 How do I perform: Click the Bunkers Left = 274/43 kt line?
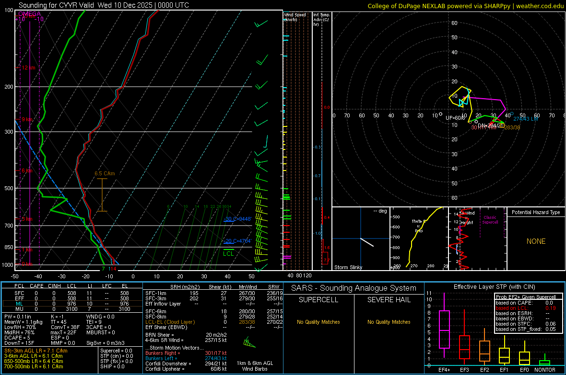pyautogui.click(x=186, y=358)
